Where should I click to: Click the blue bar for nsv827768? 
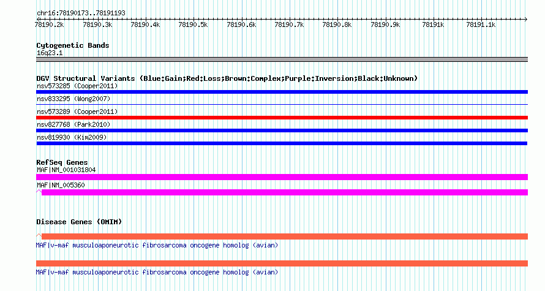point(282,130)
